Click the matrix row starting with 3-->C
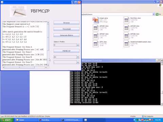This screenshot has height=122, width=163. coord(15,39)
